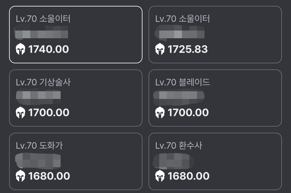Click helmet icon on the 환수사 card
Screen dimensions: 291x193
point(160,176)
